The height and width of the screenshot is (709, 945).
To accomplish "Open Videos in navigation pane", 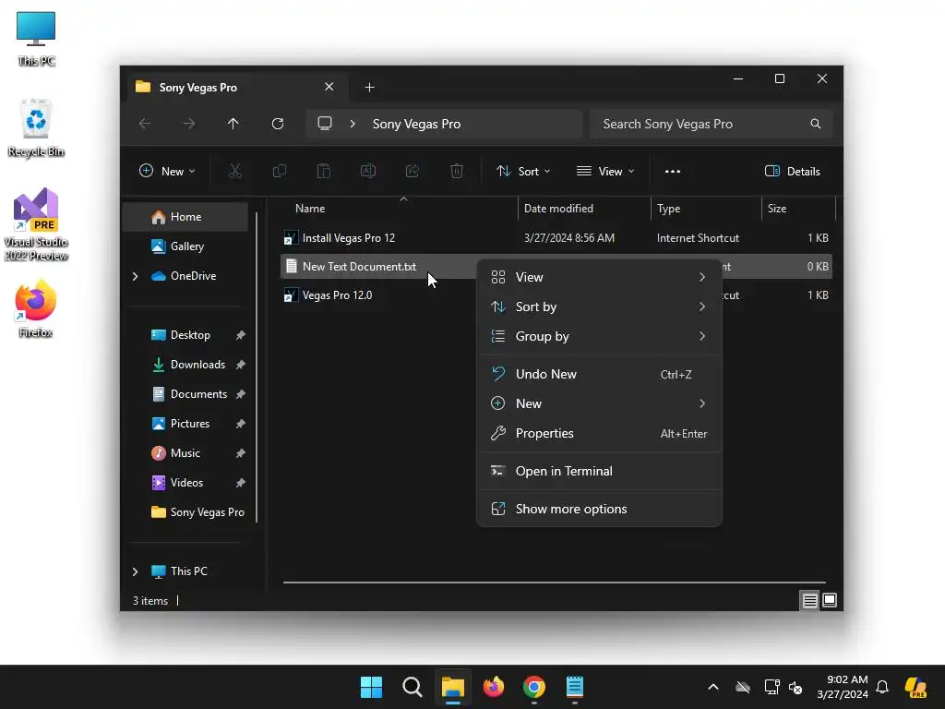I will pyautogui.click(x=186, y=483).
